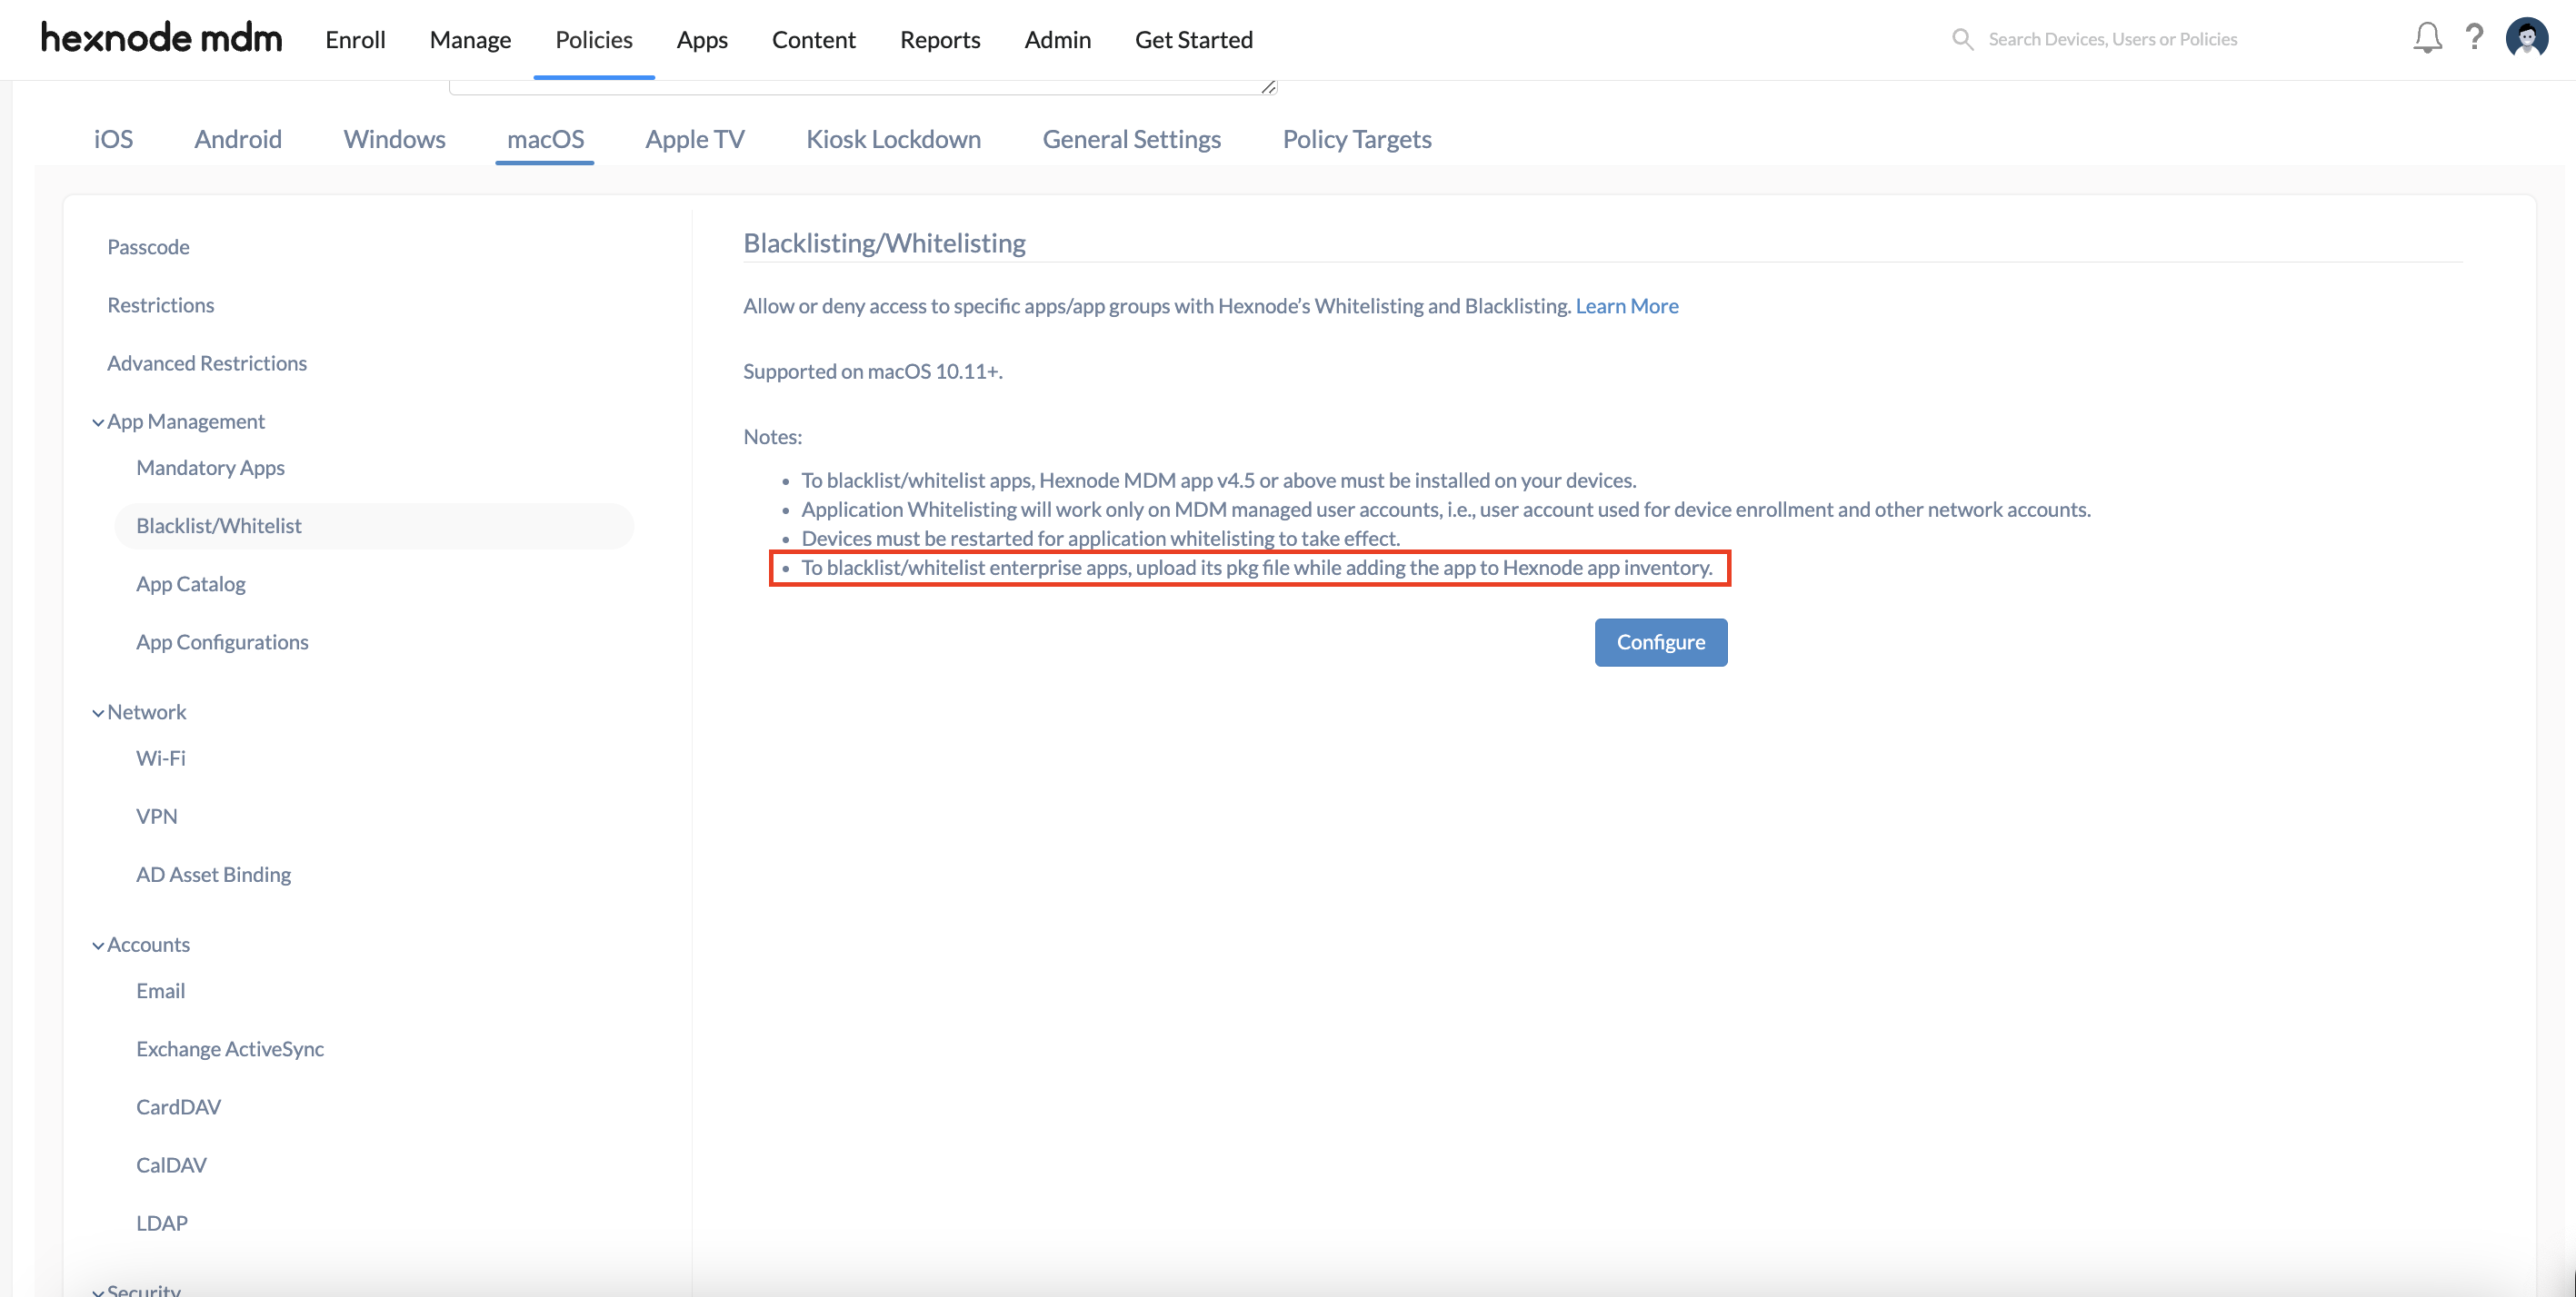Open the Manage menu
This screenshot has width=2576, height=1297.
[470, 39]
